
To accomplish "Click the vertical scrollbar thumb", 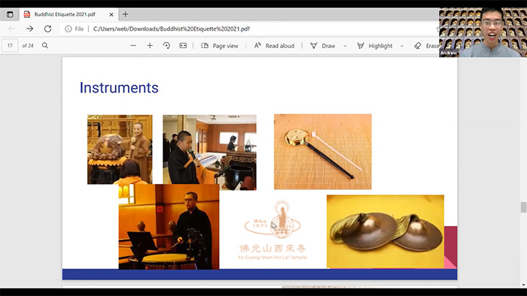I will coord(523,207).
